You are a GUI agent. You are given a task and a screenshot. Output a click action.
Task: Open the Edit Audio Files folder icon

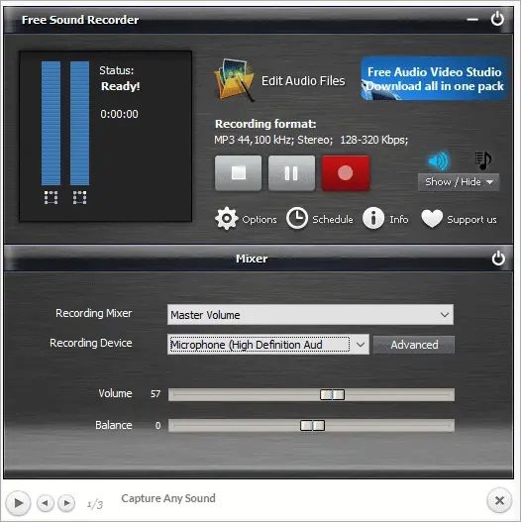pos(234,80)
